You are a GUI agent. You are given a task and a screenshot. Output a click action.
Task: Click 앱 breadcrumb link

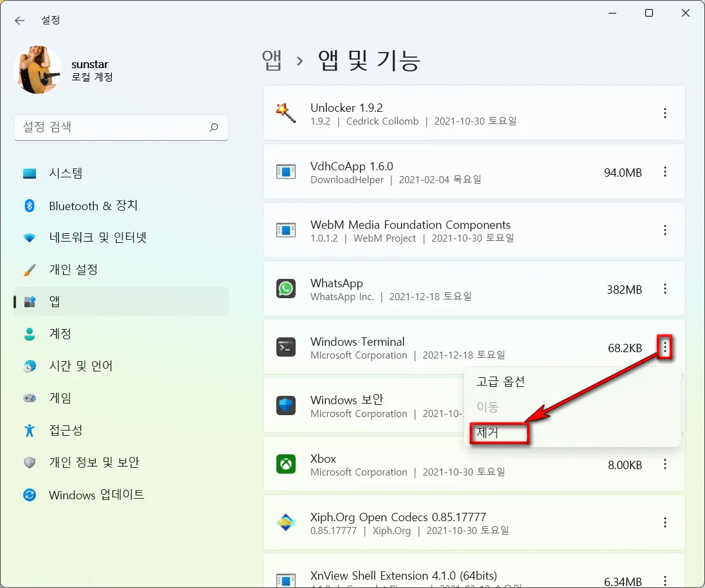coord(272,60)
